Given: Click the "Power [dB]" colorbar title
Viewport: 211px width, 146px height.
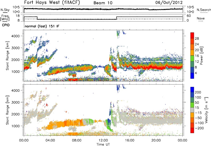Looking at the screenshot, I should pos(201,56).
